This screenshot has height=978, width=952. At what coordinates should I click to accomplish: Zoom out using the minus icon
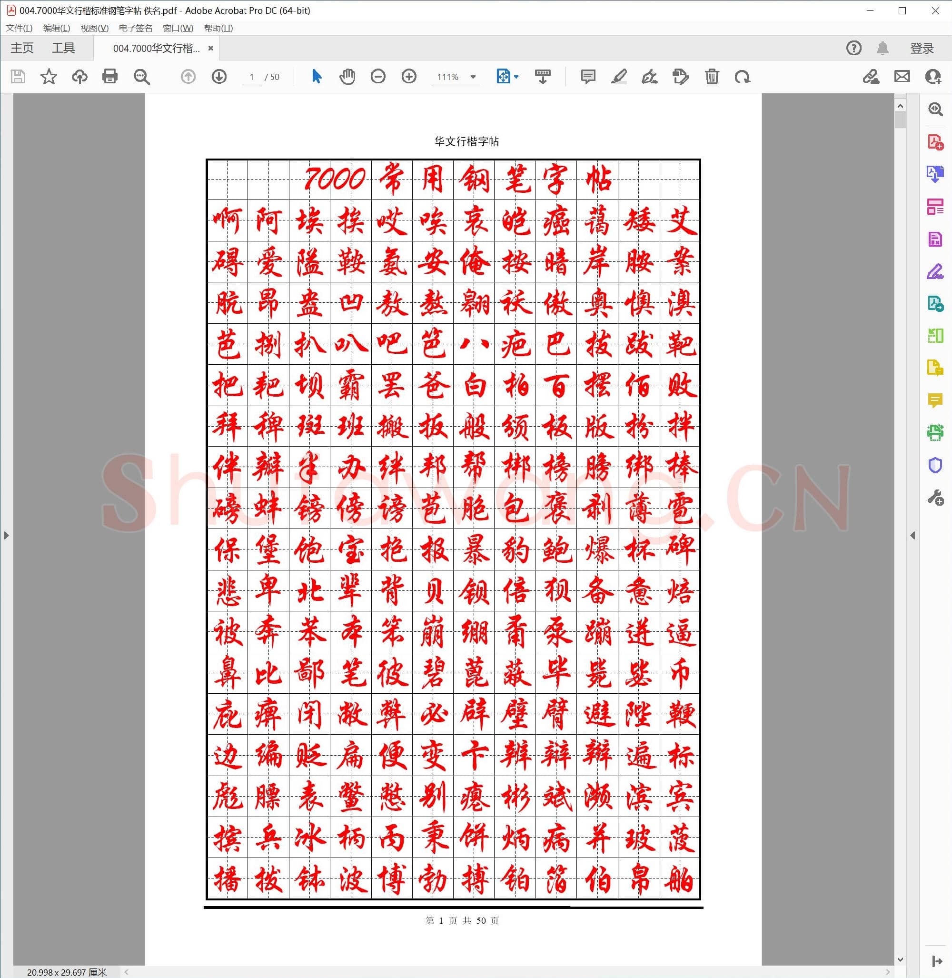coord(378,77)
